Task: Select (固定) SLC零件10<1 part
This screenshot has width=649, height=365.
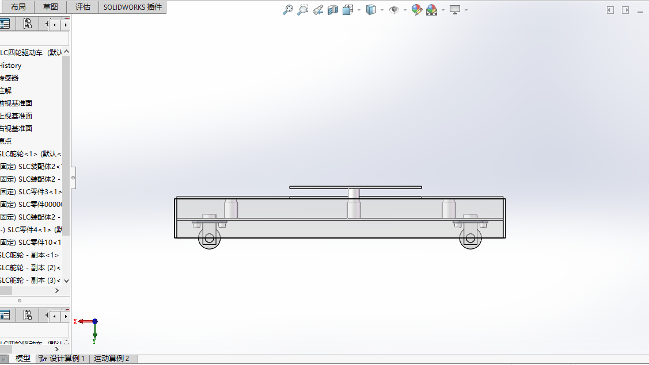Action: click(x=31, y=242)
